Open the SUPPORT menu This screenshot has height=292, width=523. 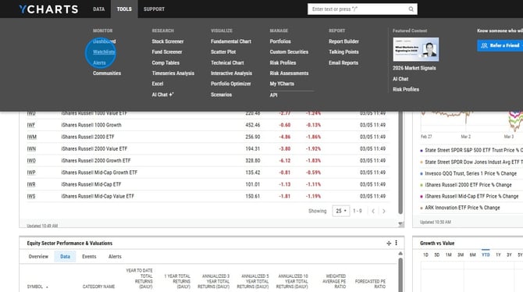click(x=154, y=9)
